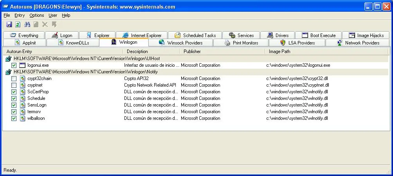The image size is (393, 176).
Task: Click the Jump To toolbar icon
Action: coord(54,24)
